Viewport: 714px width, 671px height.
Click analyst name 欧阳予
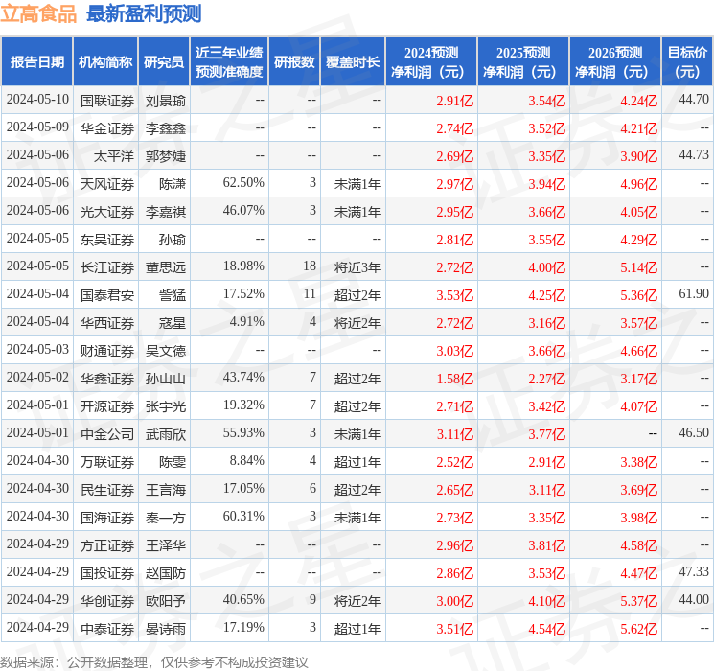[166, 601]
